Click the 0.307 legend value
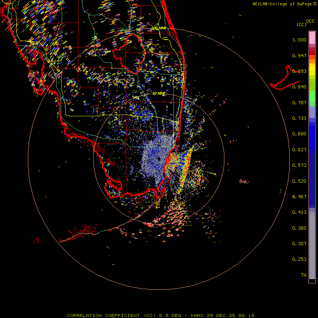The image size is (318, 318). (x=299, y=244)
